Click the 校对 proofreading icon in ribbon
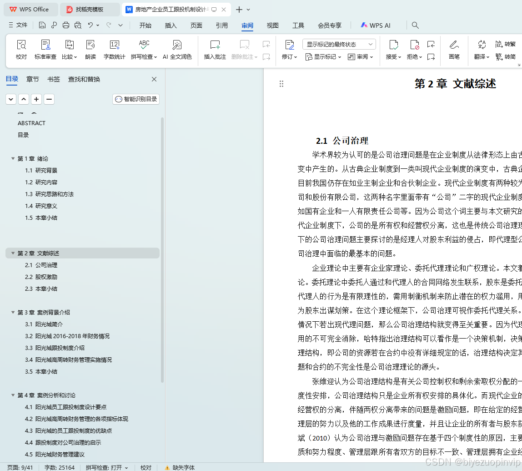 (x=21, y=50)
